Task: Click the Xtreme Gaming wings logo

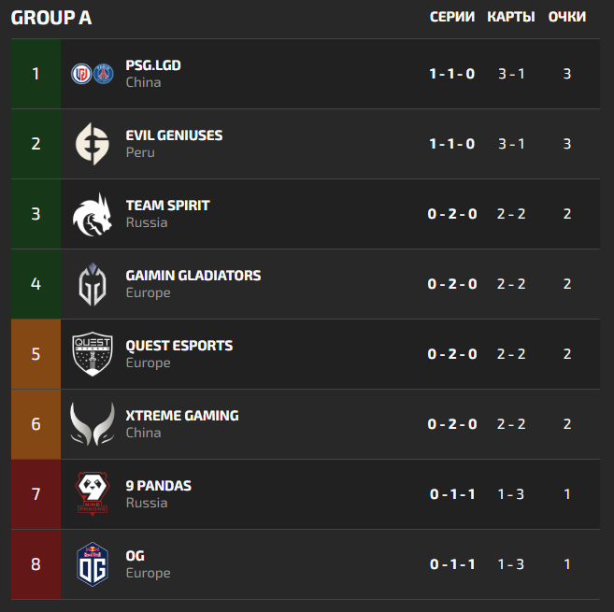Action: 93,424
